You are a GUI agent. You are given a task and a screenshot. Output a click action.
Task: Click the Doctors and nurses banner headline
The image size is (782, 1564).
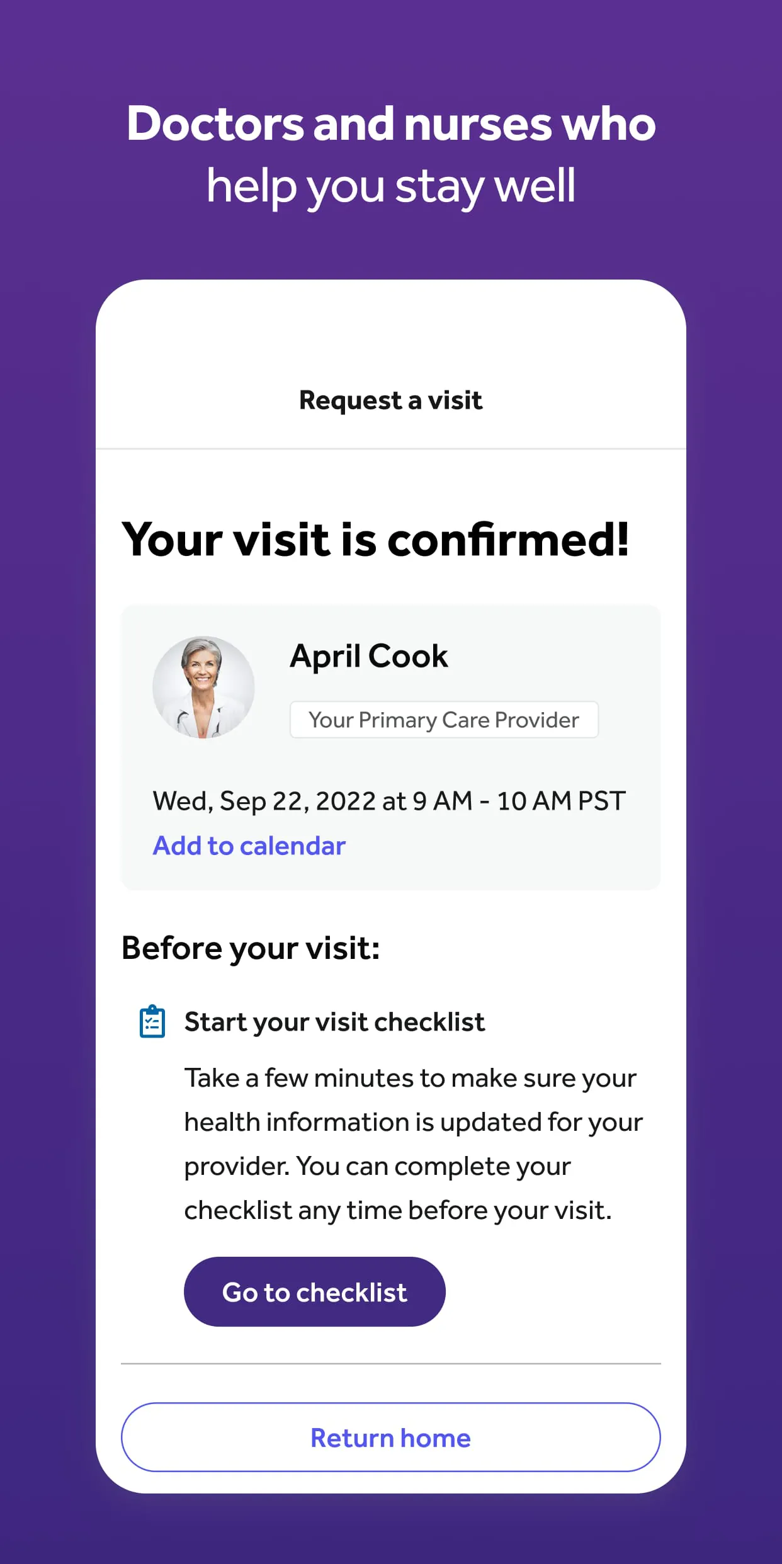click(390, 154)
